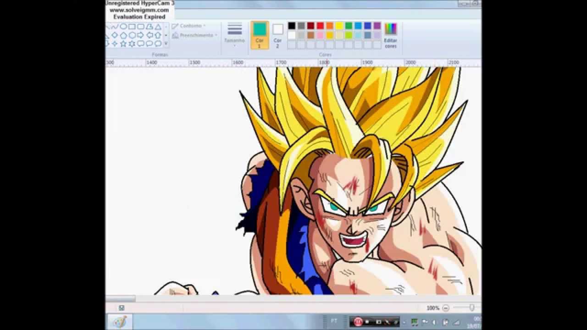Select the Six-point star shape
Image resolution: width=587 pixels, height=330 pixels.
(132, 44)
